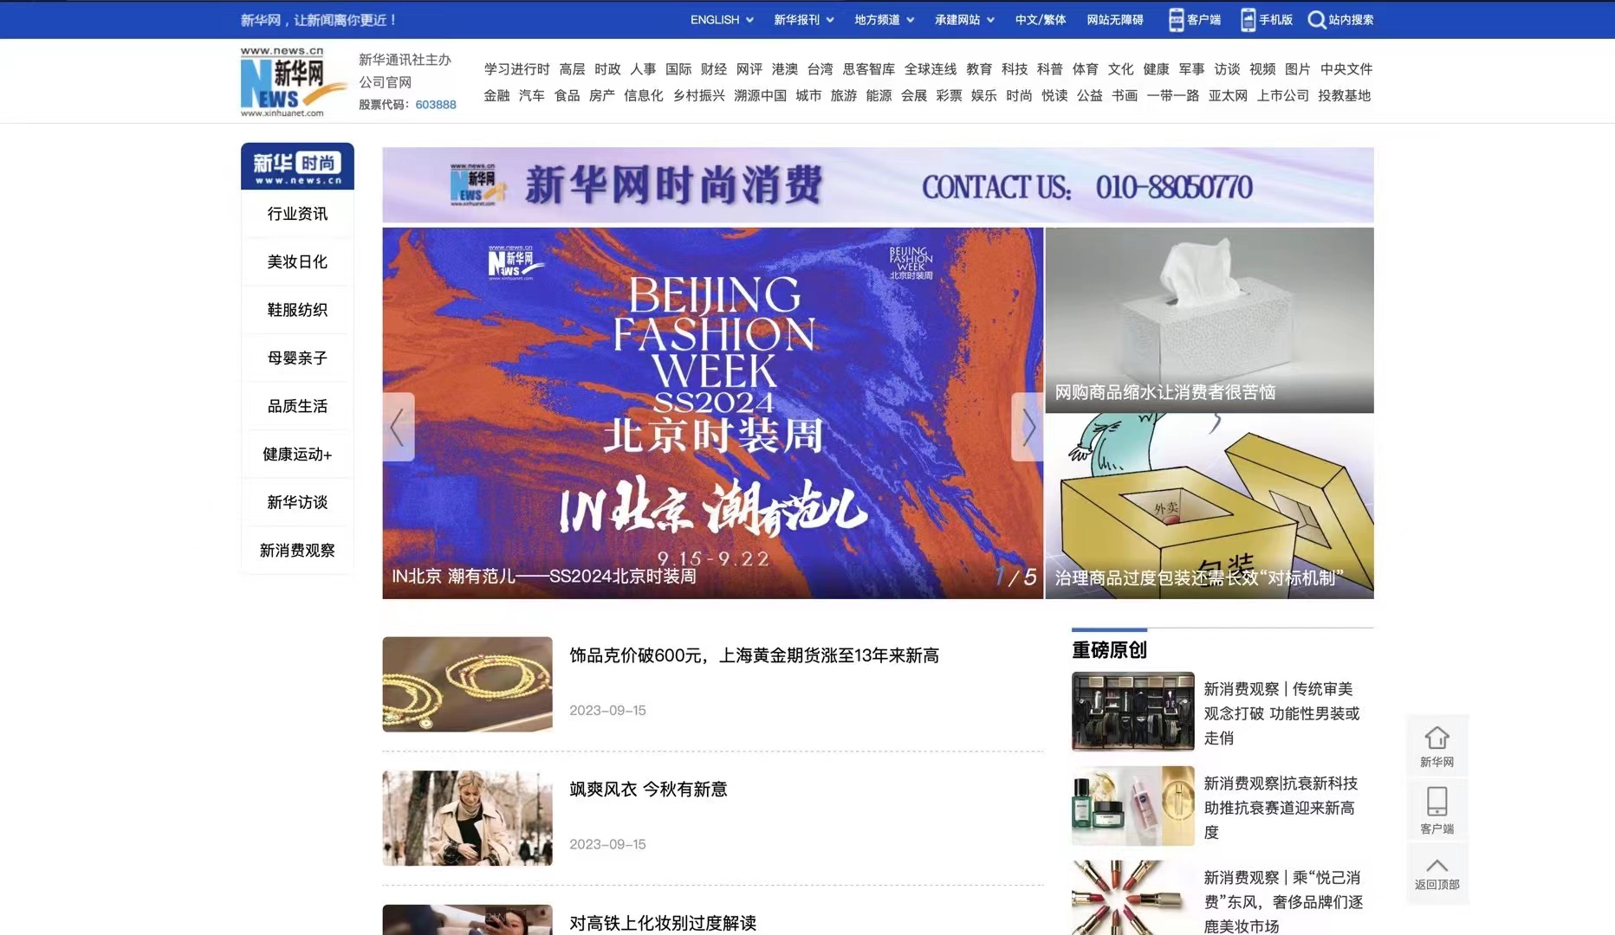Viewport: 1615px width, 935px height.
Task: Open the 治理商品过度包装 cartoon image
Action: (1209, 506)
